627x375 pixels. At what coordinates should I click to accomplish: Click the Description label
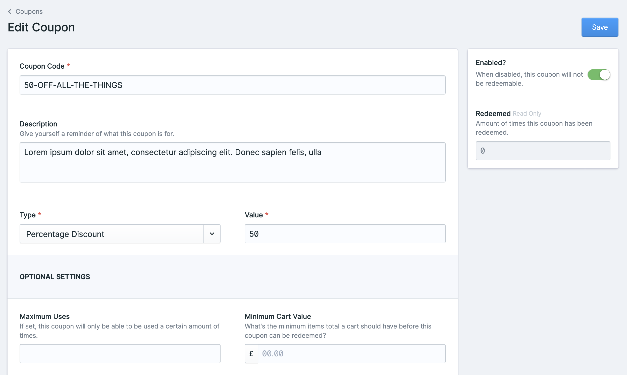tap(38, 124)
